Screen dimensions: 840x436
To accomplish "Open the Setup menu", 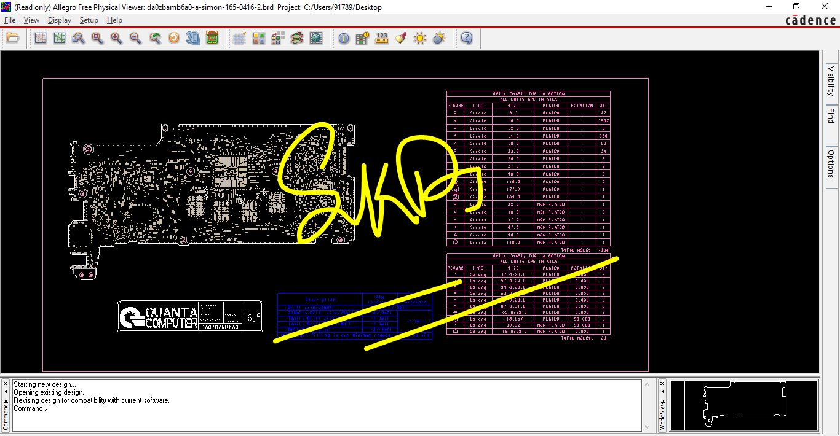I will coord(89,20).
